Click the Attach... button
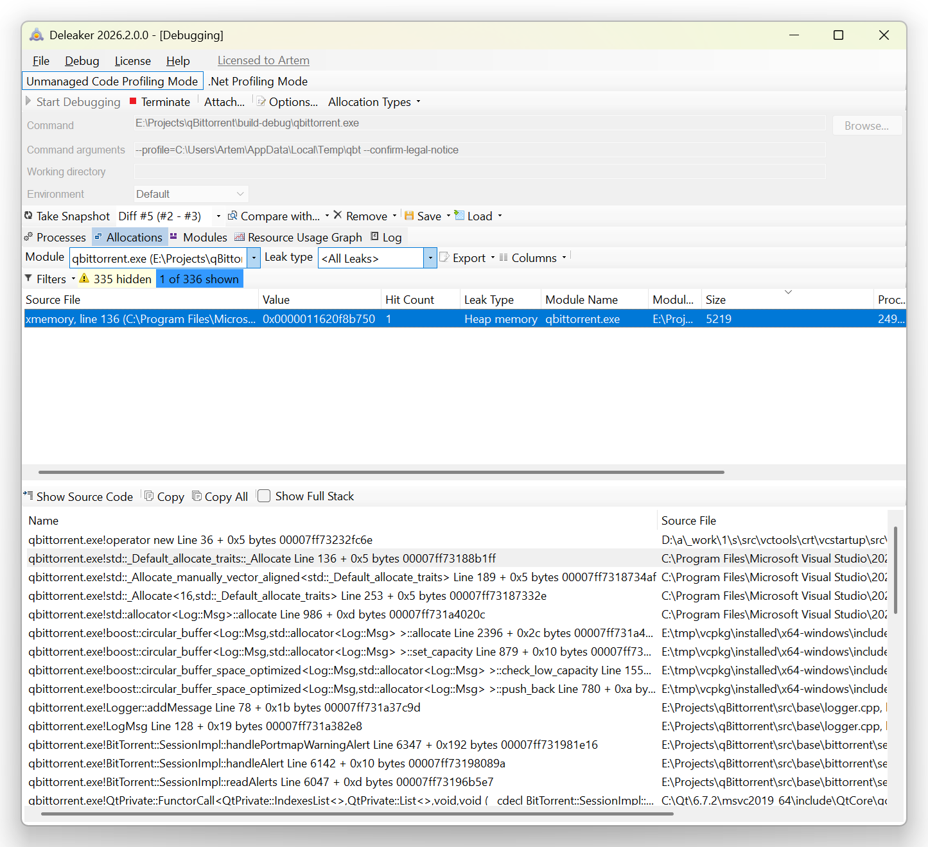 click(224, 101)
